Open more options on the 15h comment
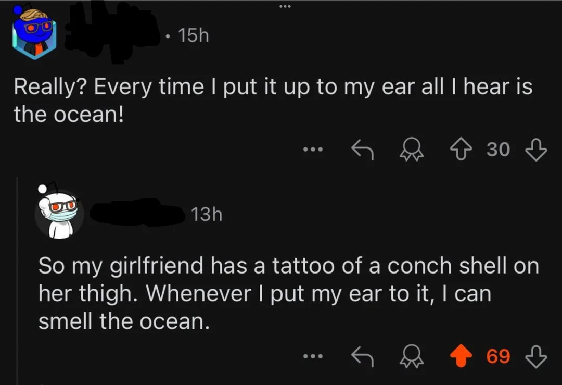The width and height of the screenshot is (562, 385). [313, 150]
